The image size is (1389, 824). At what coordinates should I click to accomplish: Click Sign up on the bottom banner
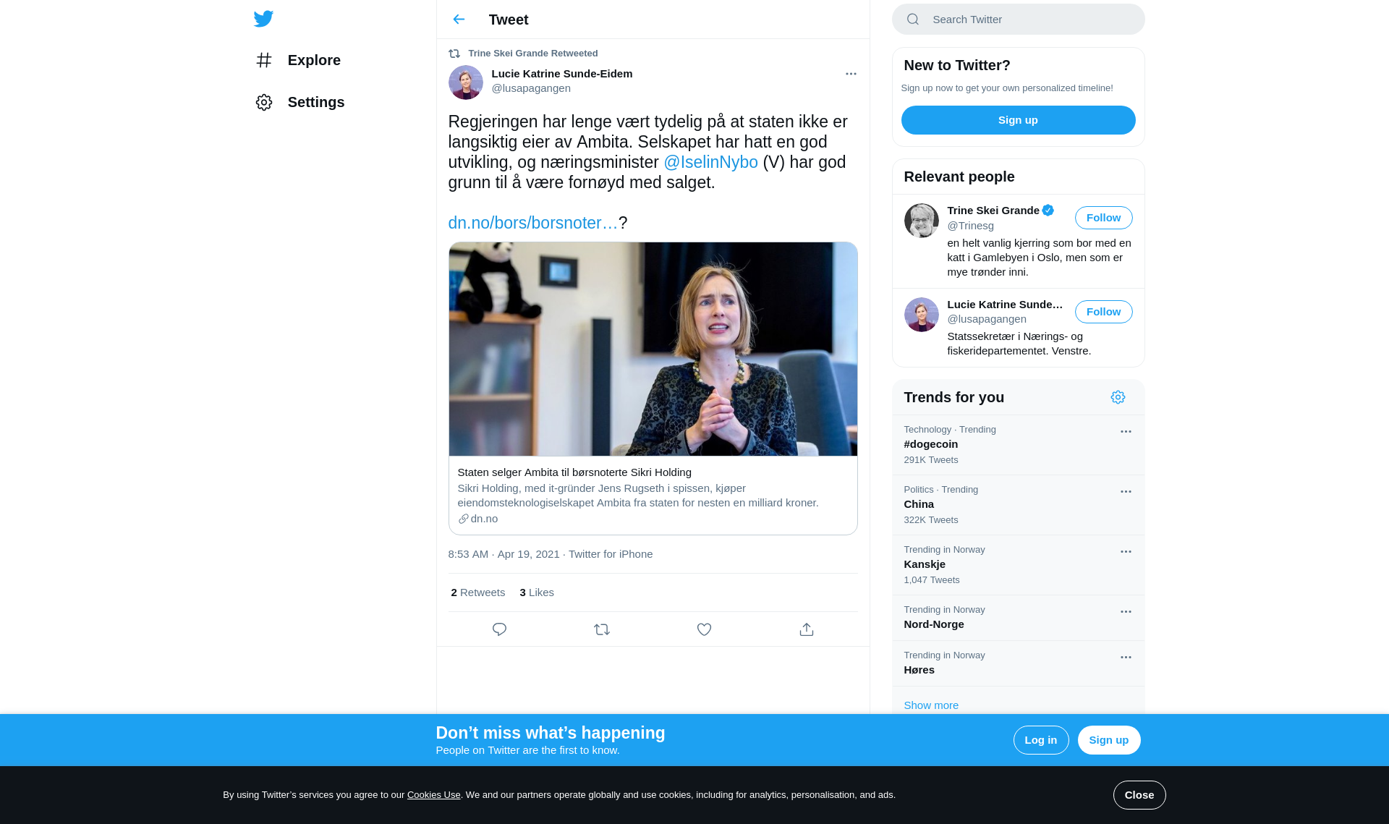[1109, 740]
